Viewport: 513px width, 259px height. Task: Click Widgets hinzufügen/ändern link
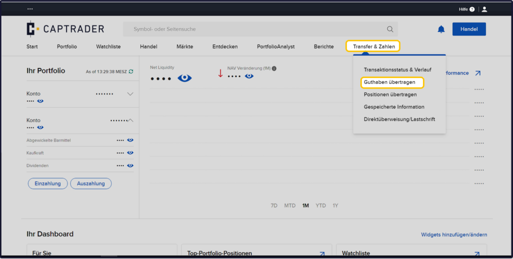coord(454,235)
